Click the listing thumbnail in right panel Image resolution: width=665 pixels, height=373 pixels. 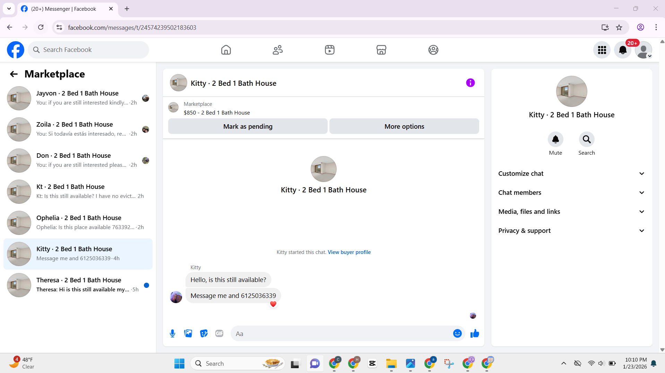click(571, 91)
